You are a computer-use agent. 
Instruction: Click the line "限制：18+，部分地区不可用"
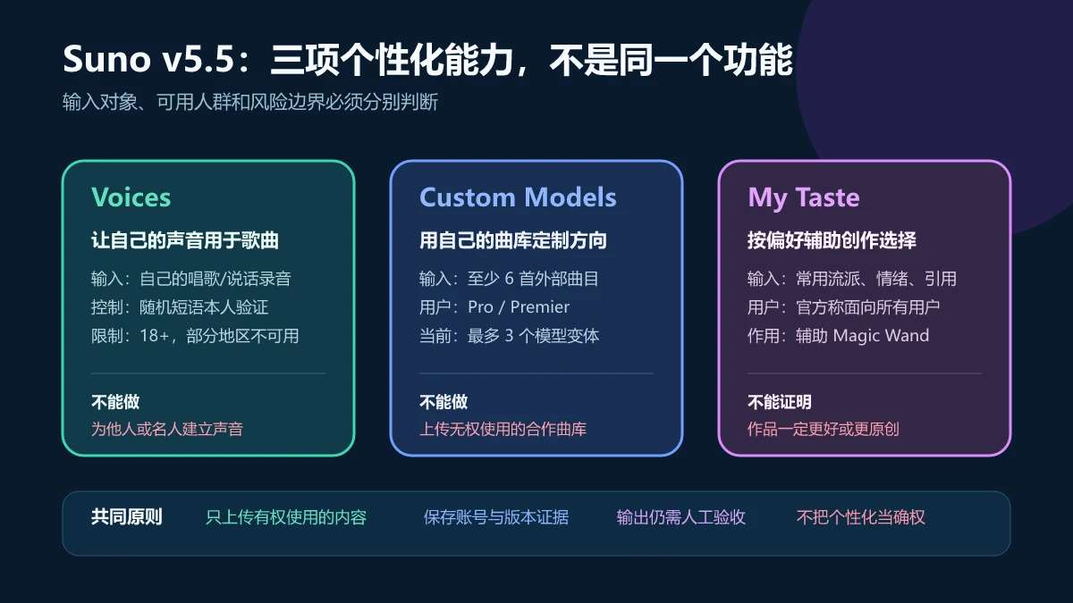click(x=195, y=336)
